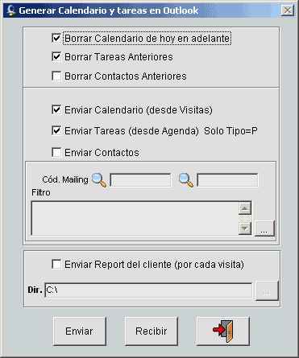Viewport: 299px width, 358px height.
Task: Click first magnifier next to Cód. Mailing
Action: tap(99, 180)
